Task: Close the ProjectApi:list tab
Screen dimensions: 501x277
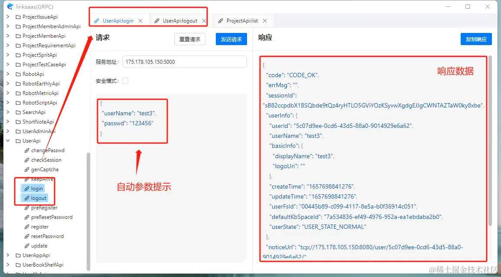Action: pos(264,21)
